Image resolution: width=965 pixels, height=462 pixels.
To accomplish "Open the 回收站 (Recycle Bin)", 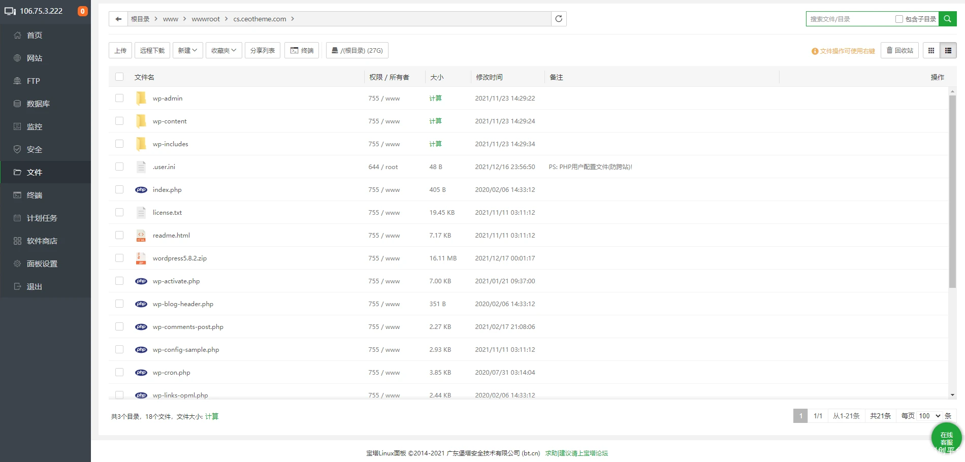I will click(x=899, y=50).
